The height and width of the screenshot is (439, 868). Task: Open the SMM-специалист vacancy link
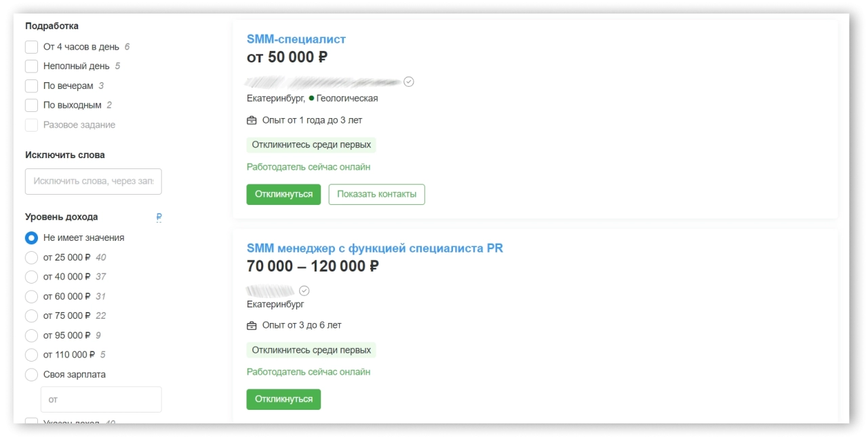point(296,39)
